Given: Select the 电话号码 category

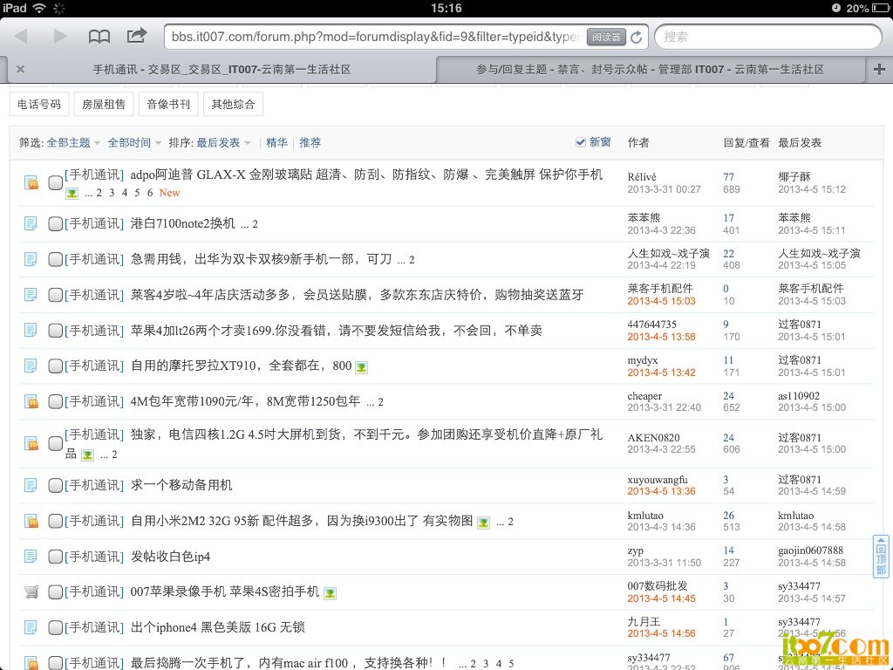Looking at the screenshot, I should (x=39, y=105).
